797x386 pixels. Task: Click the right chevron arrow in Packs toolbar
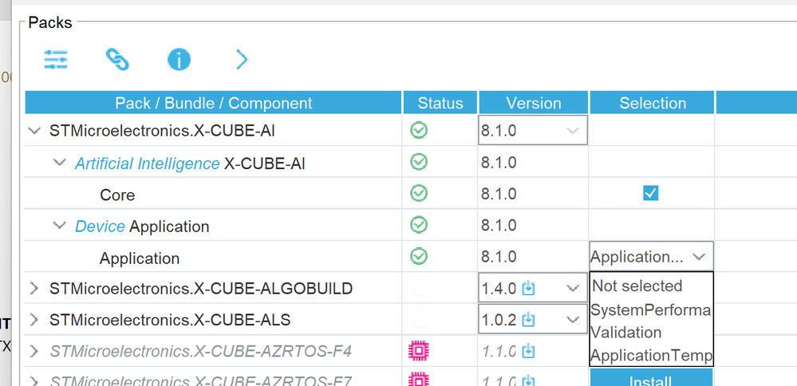242,60
